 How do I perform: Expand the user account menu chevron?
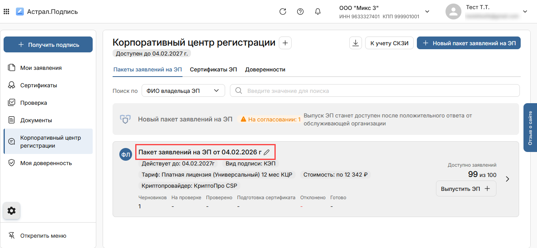(525, 12)
